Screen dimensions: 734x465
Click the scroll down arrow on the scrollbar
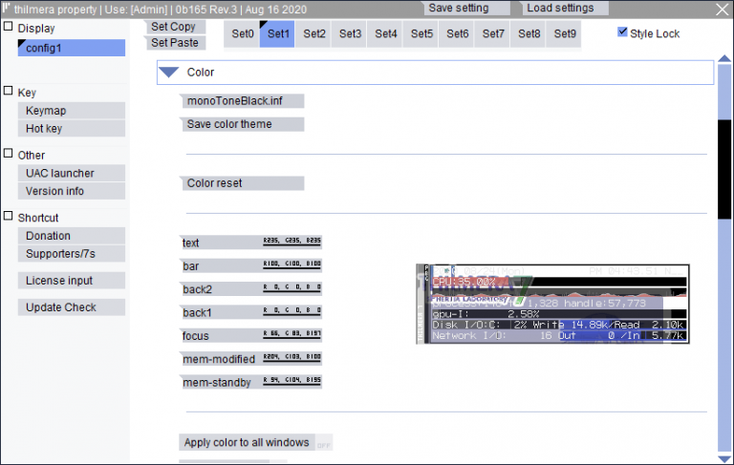(x=724, y=456)
